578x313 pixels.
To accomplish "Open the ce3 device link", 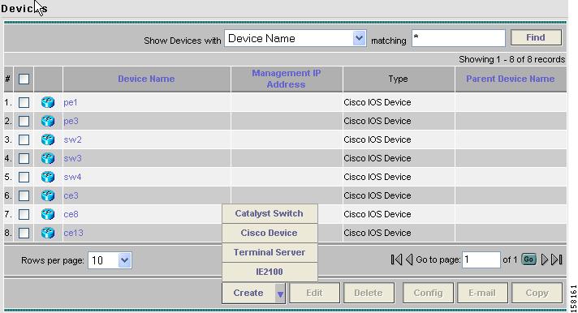I will [71, 195].
